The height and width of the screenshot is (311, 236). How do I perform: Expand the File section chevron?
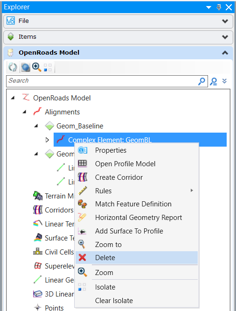(225, 21)
